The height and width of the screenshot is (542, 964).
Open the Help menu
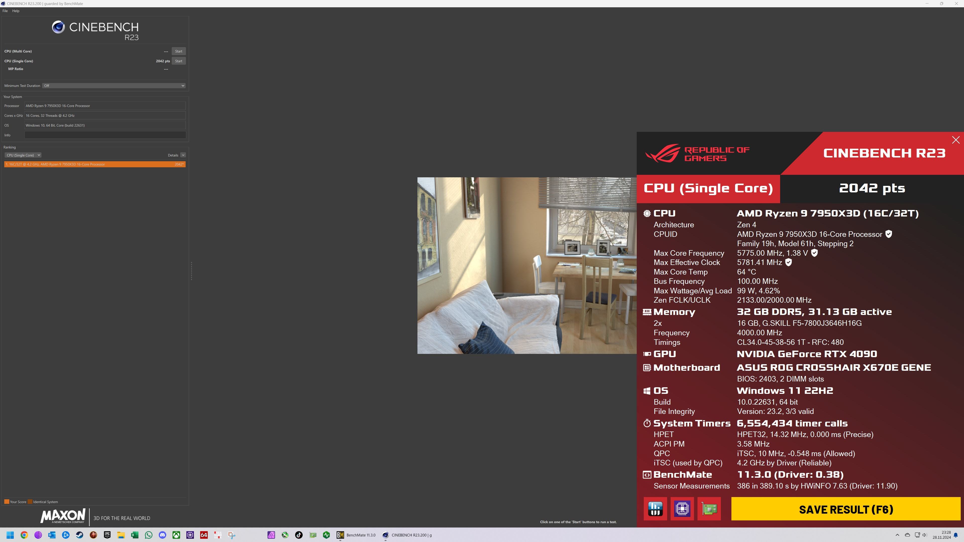pos(16,11)
